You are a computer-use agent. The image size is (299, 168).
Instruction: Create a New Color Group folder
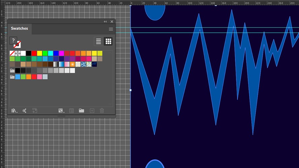pyautogui.click(x=81, y=111)
